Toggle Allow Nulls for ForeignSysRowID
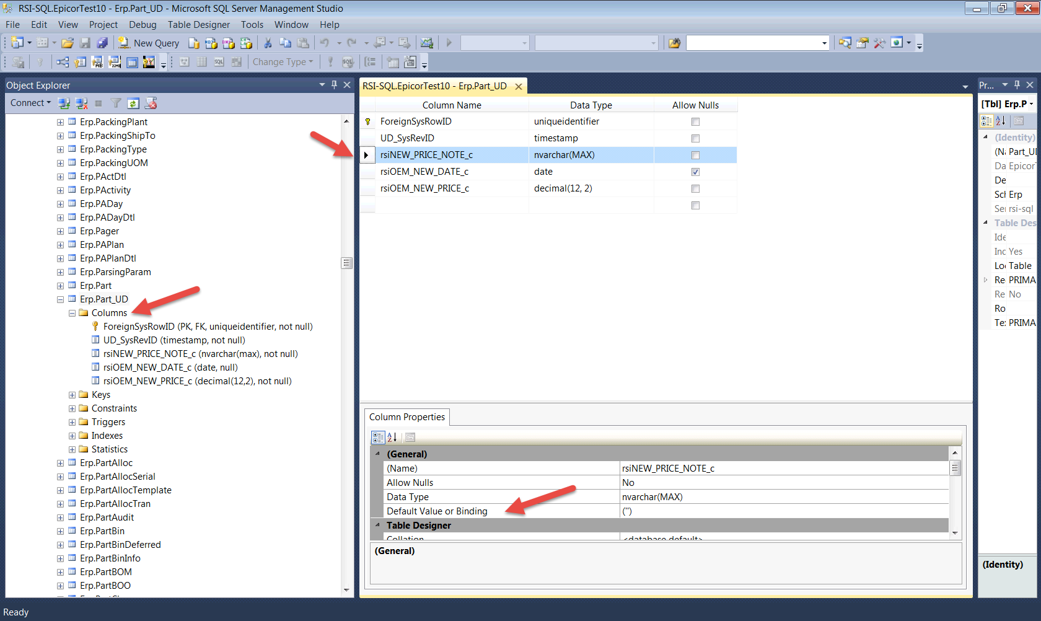 coord(695,122)
